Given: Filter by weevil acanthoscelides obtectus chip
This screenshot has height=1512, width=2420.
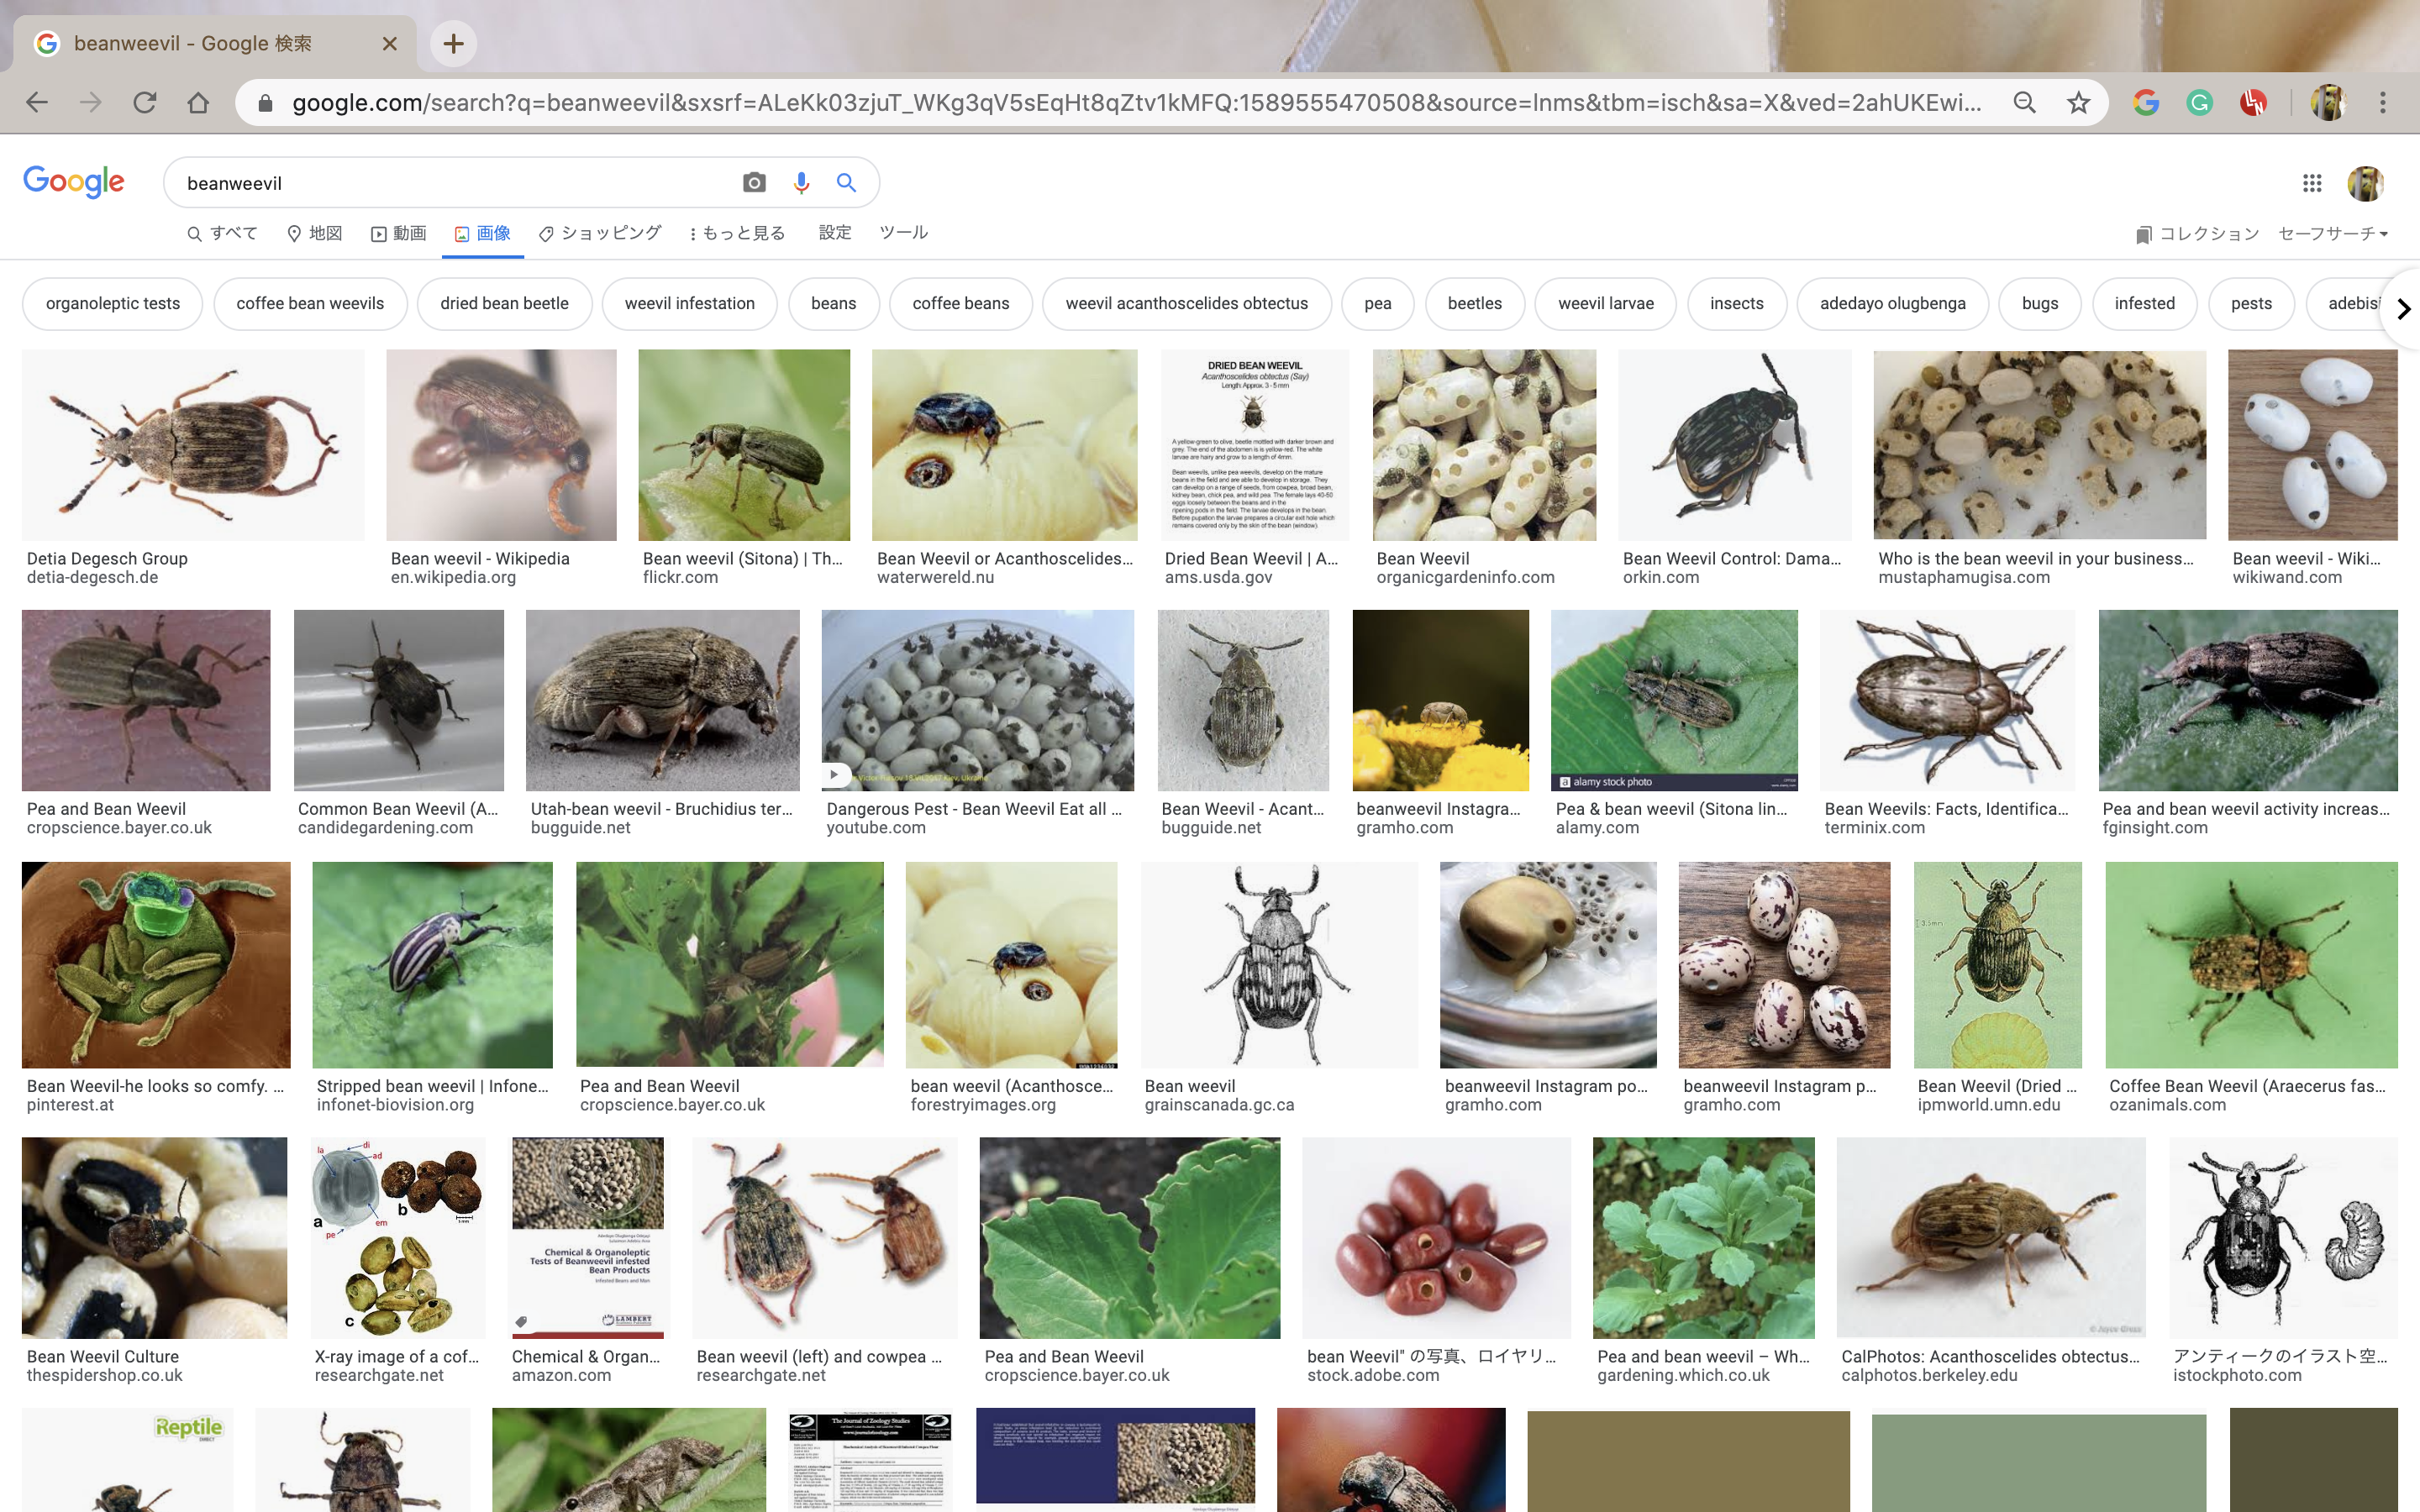Looking at the screenshot, I should point(1186,303).
